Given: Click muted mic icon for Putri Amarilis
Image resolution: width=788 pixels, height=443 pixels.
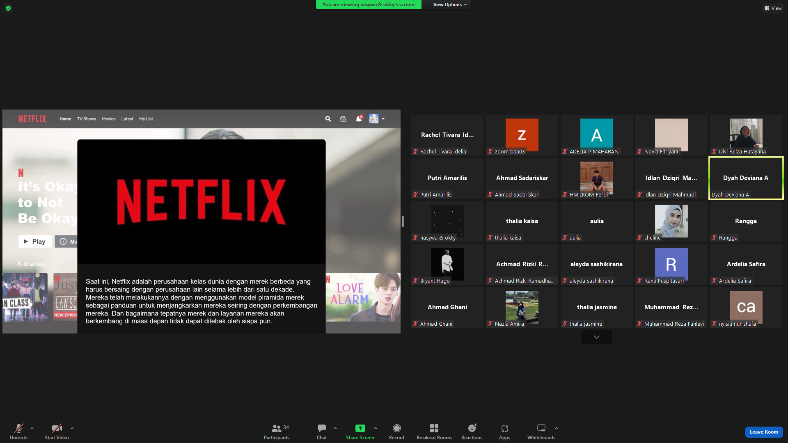Looking at the screenshot, I should coord(415,194).
